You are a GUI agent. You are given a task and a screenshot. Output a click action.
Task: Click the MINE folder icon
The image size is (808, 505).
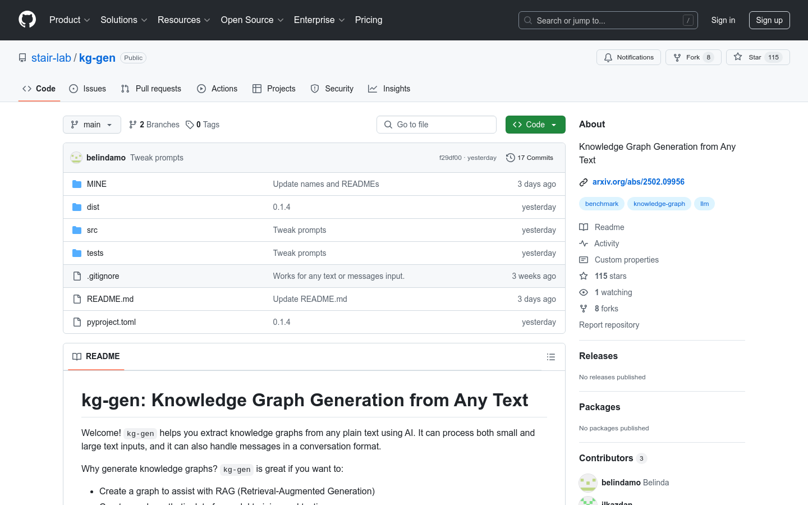77,184
